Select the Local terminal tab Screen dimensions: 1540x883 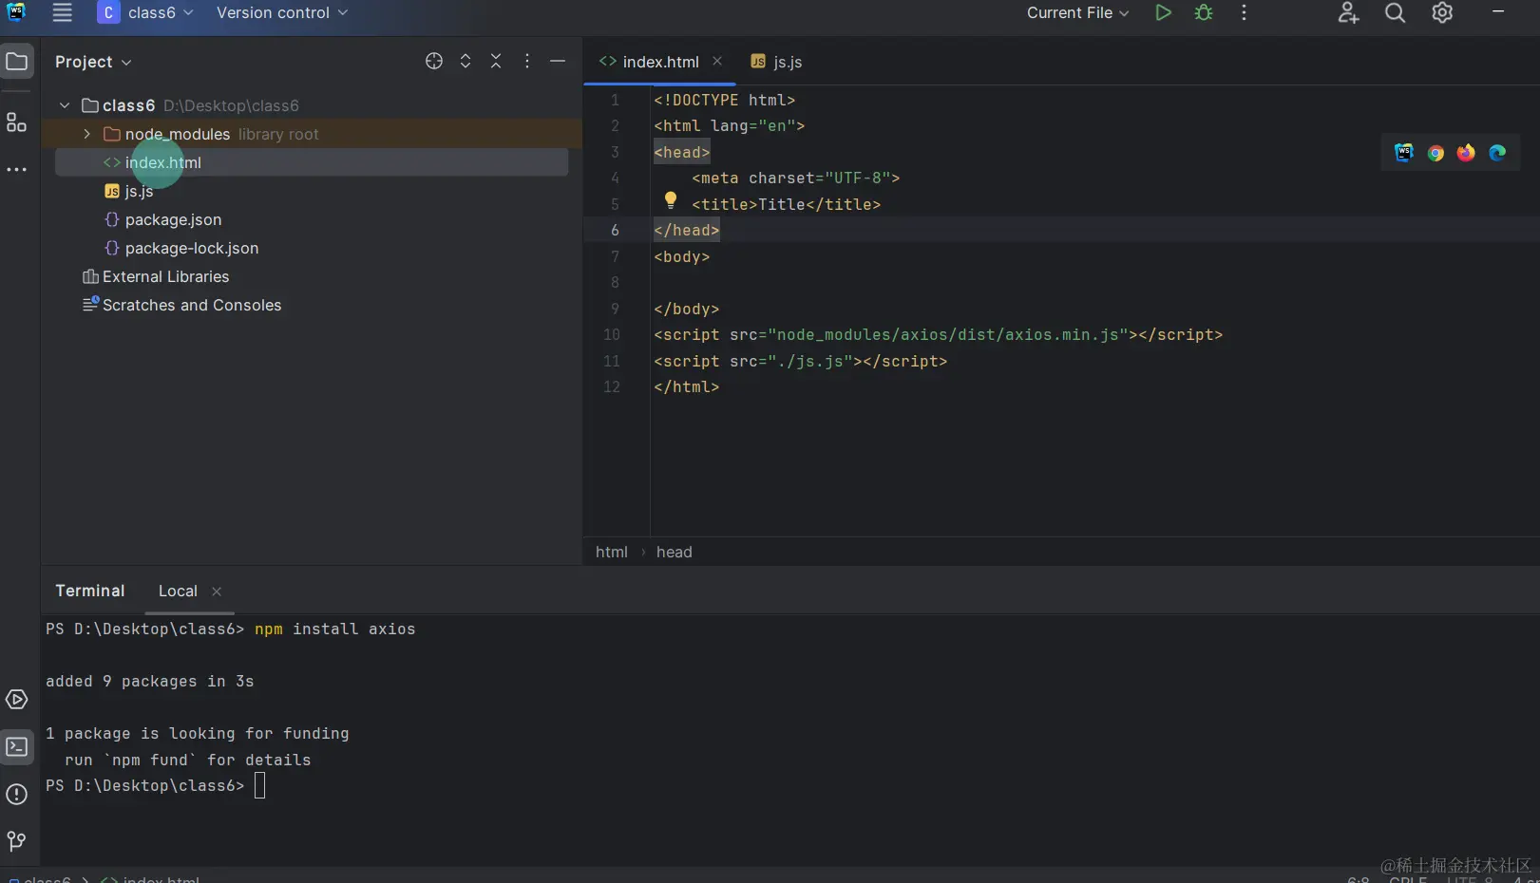tap(178, 591)
